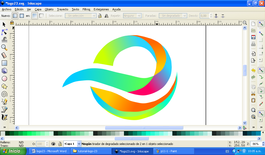The height and width of the screenshot is (155, 265).
Task: Cut selection with scissors icon
Action: coord(253,94)
